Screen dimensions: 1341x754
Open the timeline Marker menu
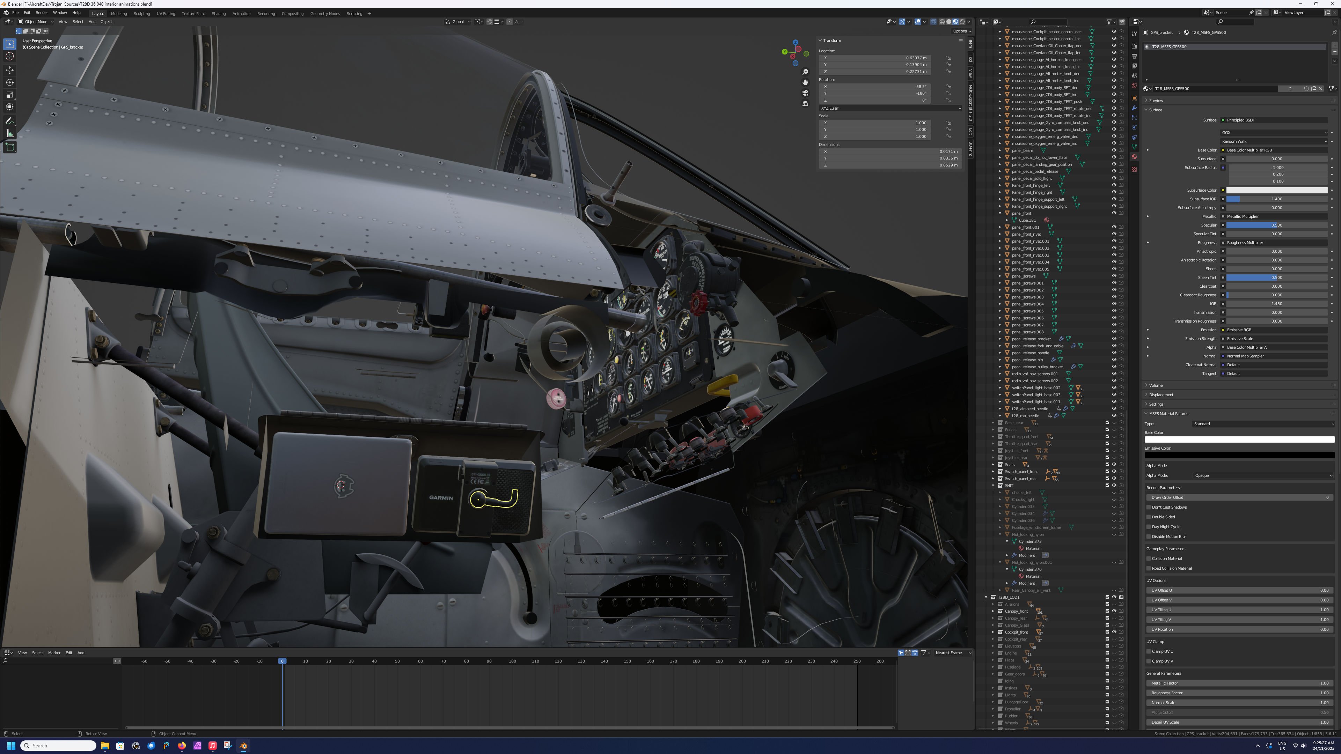54,653
